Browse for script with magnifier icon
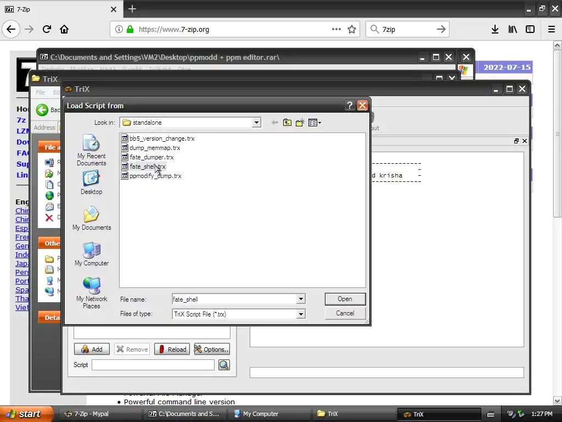This screenshot has height=422, width=562. point(224,365)
